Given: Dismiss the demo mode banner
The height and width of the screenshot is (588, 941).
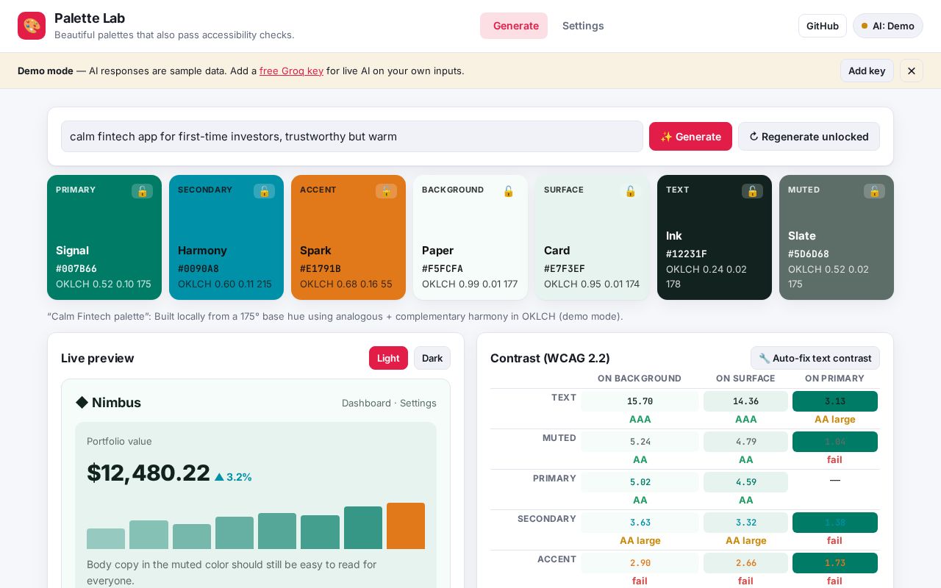Looking at the screenshot, I should point(912,71).
